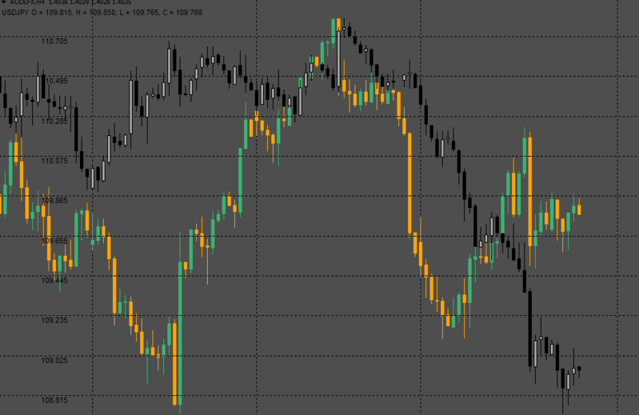The height and width of the screenshot is (415, 639).
Task: Click the 110.285 price level label
Action: coord(54,122)
